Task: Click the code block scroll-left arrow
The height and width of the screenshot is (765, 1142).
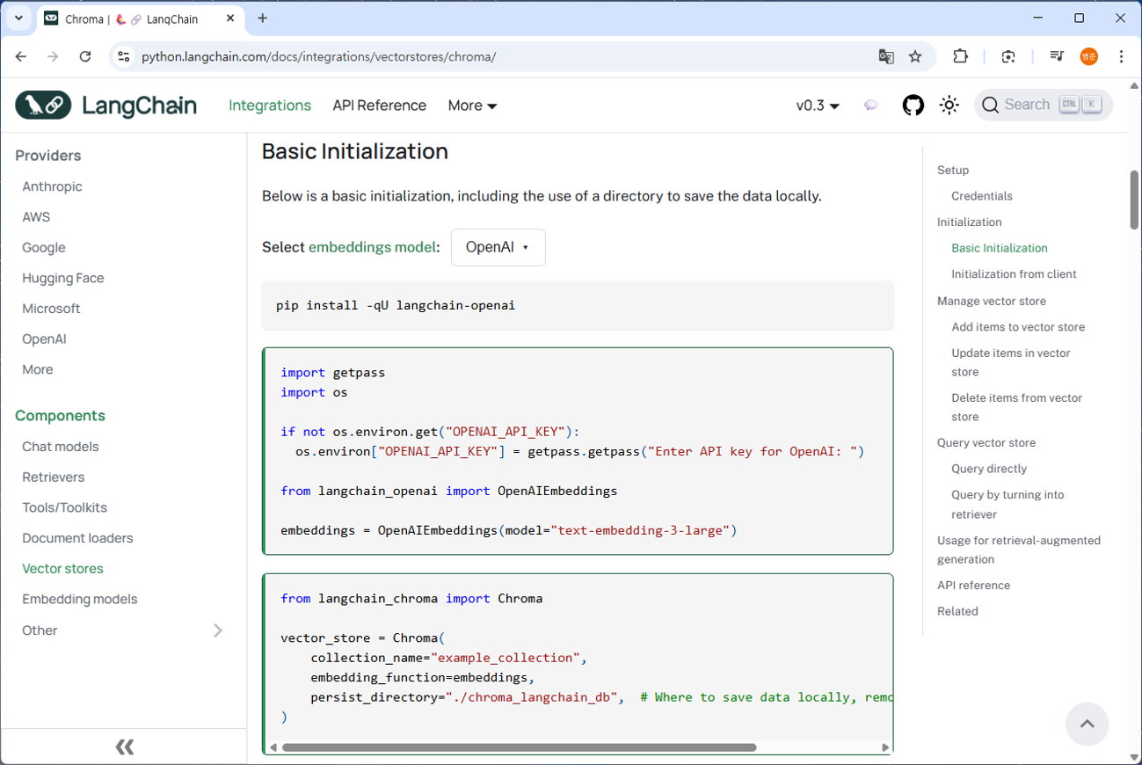Action: click(x=273, y=747)
